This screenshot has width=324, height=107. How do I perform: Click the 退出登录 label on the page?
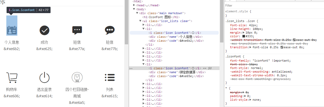[x=44, y=89]
